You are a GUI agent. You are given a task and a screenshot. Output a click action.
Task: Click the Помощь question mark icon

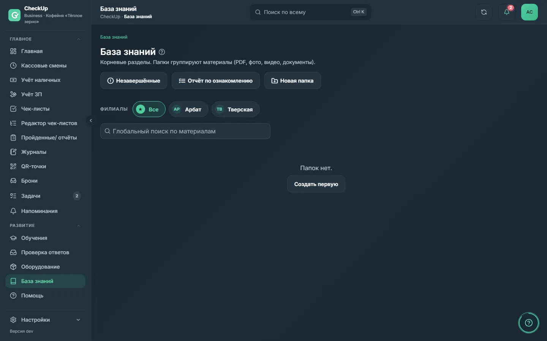coord(13,296)
